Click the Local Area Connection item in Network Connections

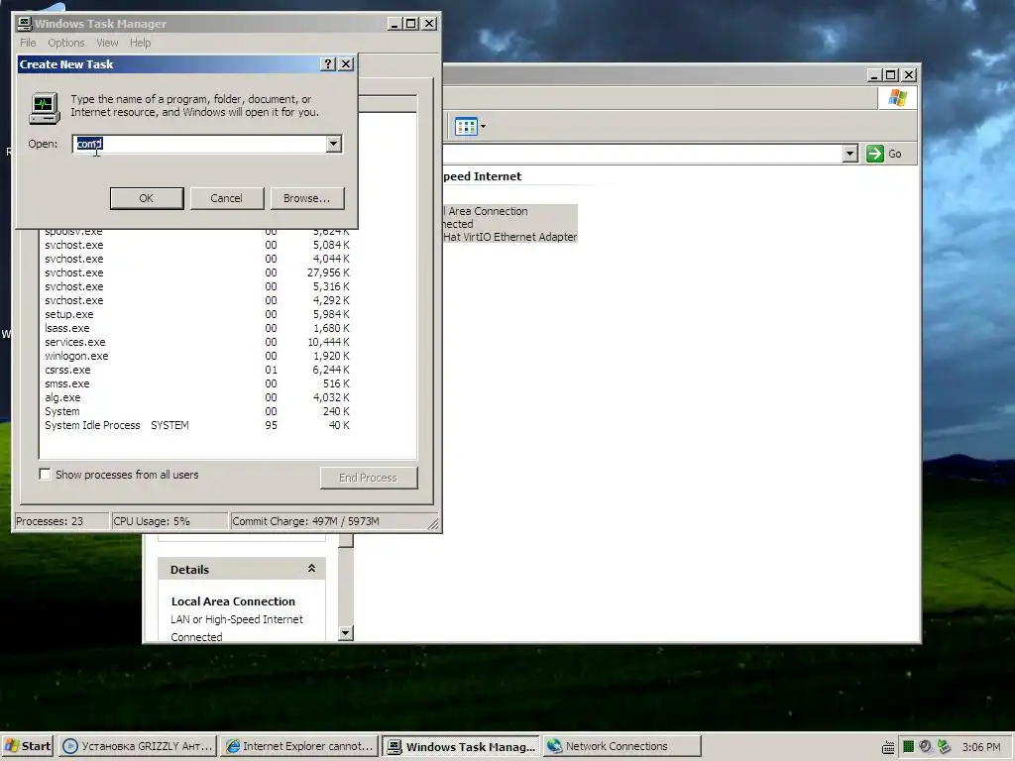(x=510, y=224)
